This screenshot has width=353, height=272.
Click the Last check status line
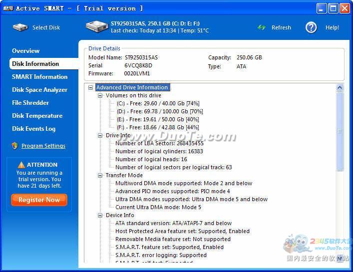[160, 30]
